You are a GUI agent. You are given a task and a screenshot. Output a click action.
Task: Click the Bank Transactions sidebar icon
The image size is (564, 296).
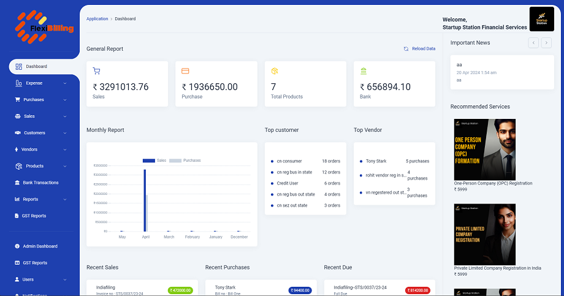tap(17, 183)
